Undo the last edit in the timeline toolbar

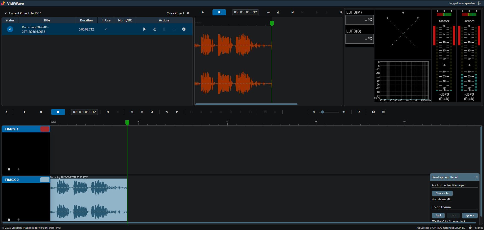(x=167, y=112)
